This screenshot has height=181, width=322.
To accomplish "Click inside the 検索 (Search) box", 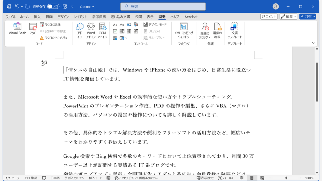I will pyautogui.click(x=163, y=6).
